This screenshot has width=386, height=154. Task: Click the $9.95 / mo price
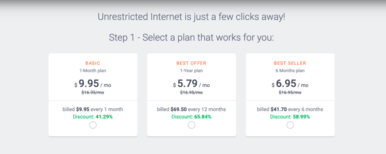click(93, 84)
